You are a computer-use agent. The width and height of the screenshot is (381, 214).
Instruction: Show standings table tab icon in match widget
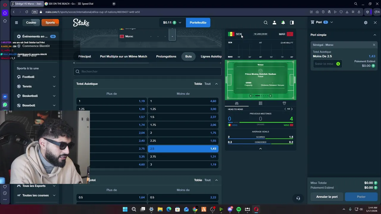coord(260,103)
